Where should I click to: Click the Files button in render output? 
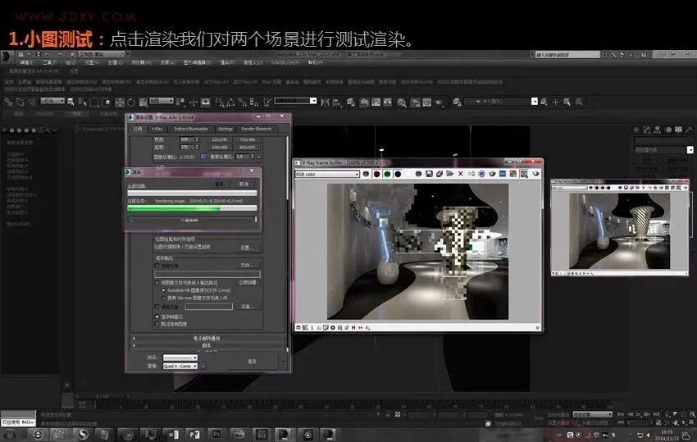(x=247, y=266)
